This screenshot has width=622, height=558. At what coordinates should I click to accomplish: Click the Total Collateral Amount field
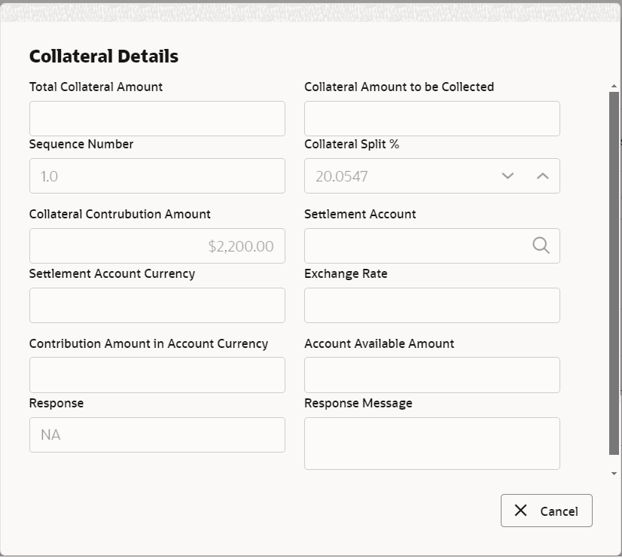(x=157, y=118)
